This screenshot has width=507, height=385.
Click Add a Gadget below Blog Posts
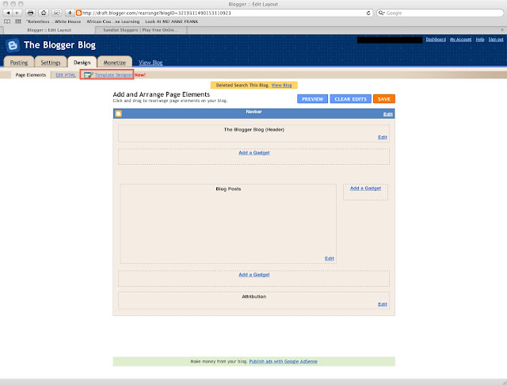pos(253,275)
